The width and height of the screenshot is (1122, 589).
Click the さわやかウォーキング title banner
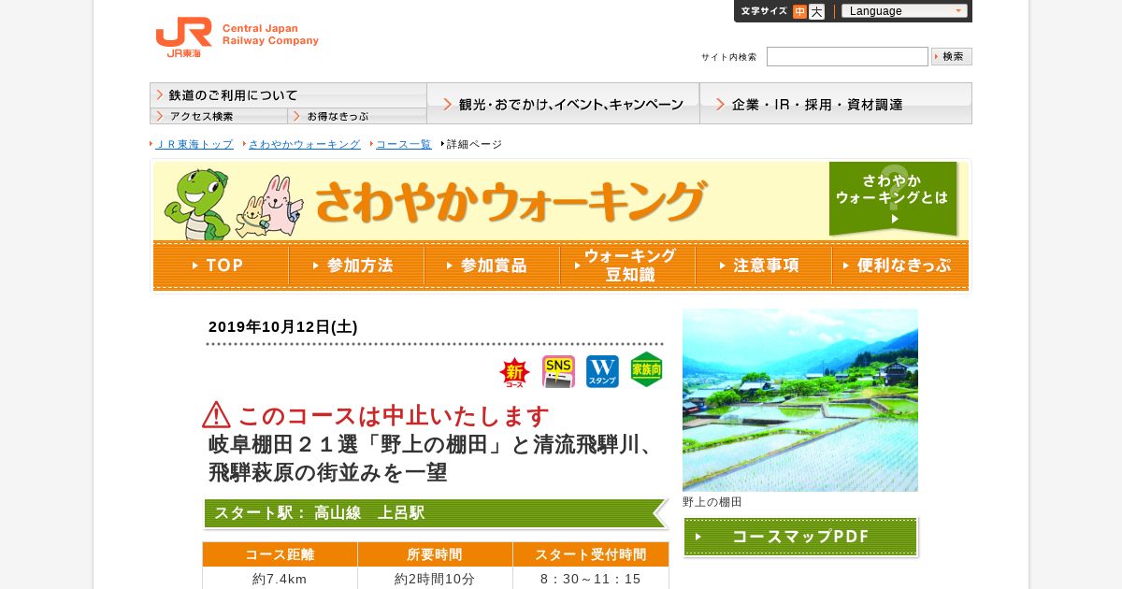tap(510, 201)
